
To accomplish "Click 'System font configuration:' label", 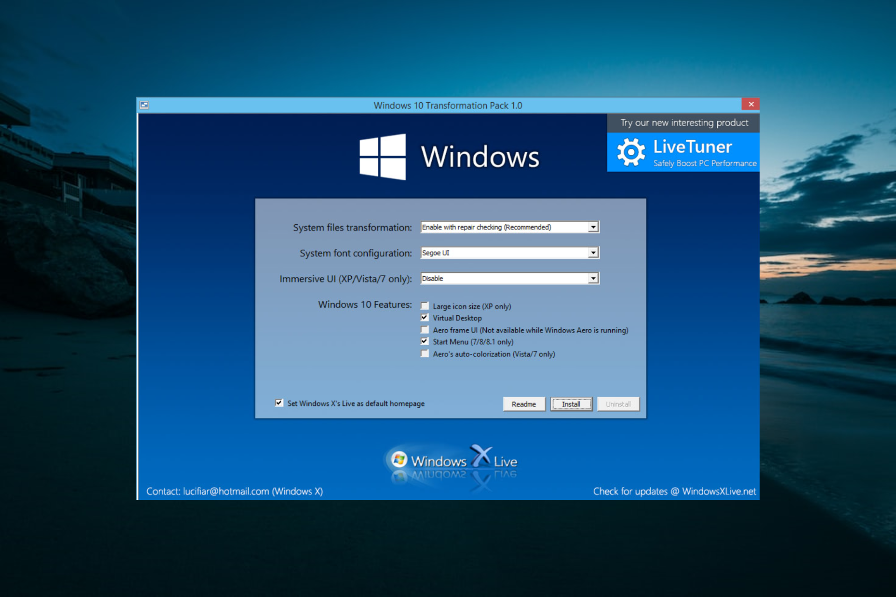I will (356, 253).
